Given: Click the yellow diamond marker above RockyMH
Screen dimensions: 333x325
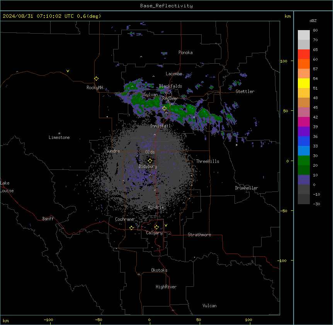Looking at the screenshot, I should click(x=97, y=79).
